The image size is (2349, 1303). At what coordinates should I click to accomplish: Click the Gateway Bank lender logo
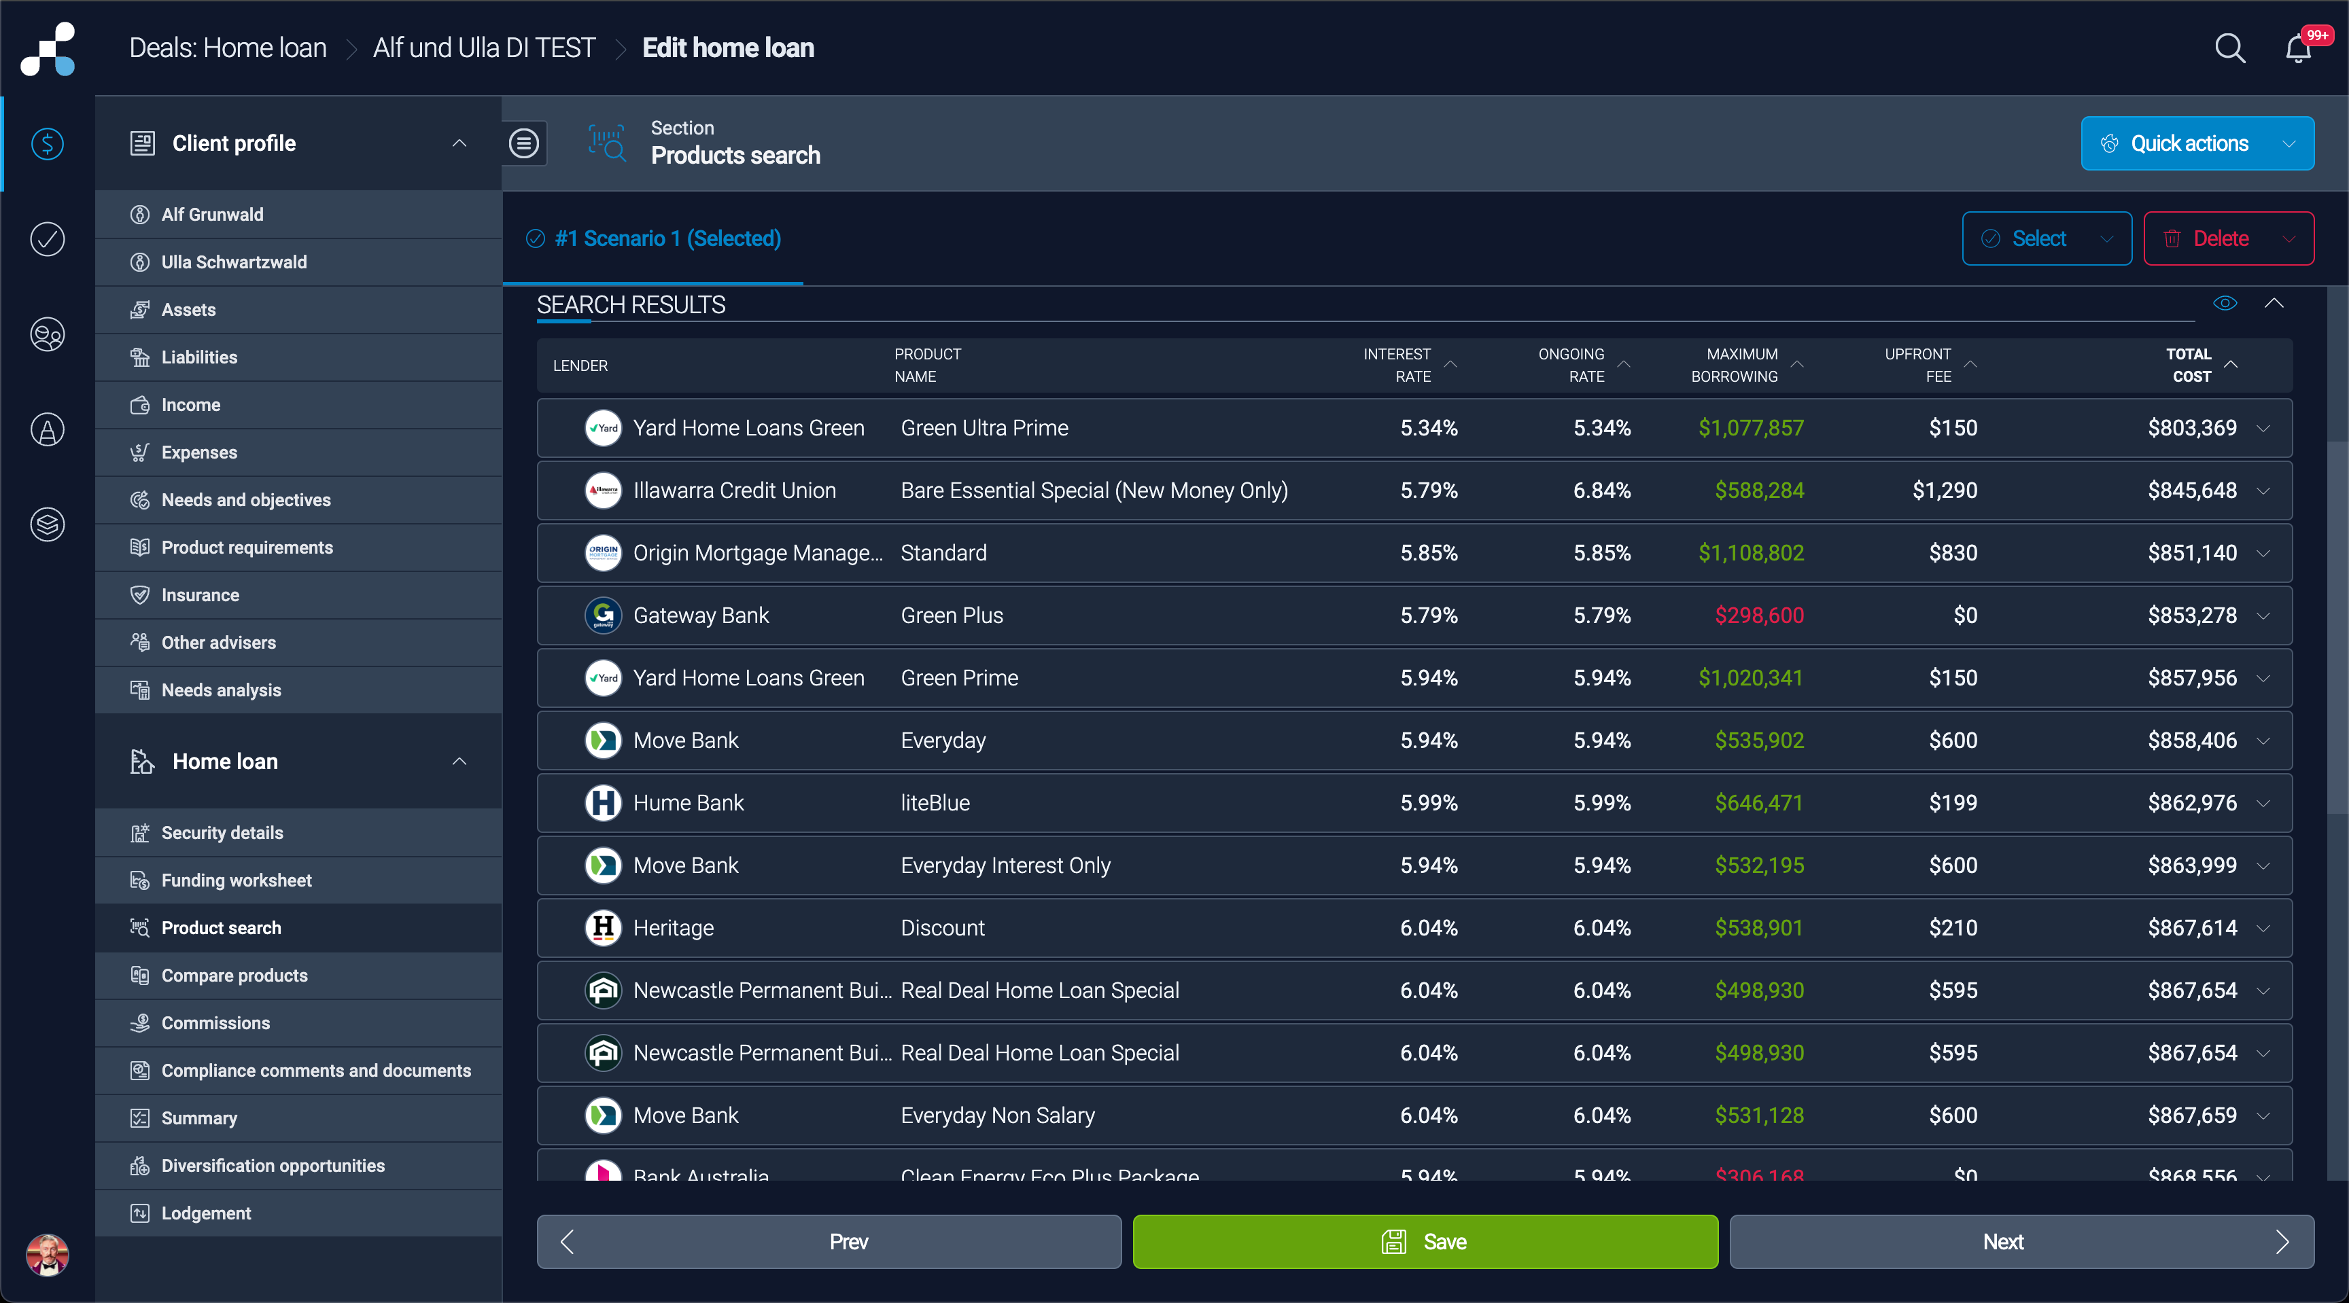603,615
